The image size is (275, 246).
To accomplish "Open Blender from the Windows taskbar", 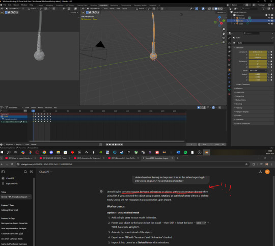I will (207, 152).
